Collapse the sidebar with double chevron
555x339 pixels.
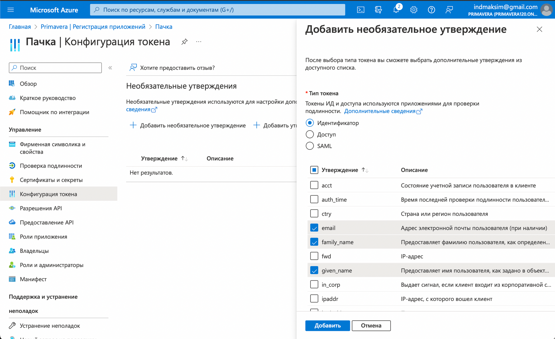click(x=110, y=68)
